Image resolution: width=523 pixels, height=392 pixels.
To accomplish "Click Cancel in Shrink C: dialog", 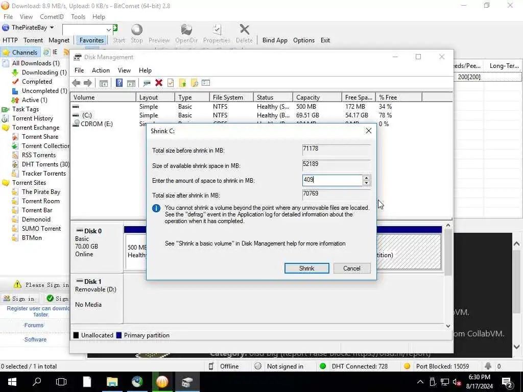I will tap(351, 268).
